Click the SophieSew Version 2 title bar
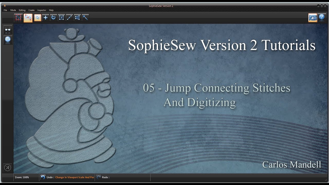The height and width of the screenshot is (185, 329). click(161, 6)
